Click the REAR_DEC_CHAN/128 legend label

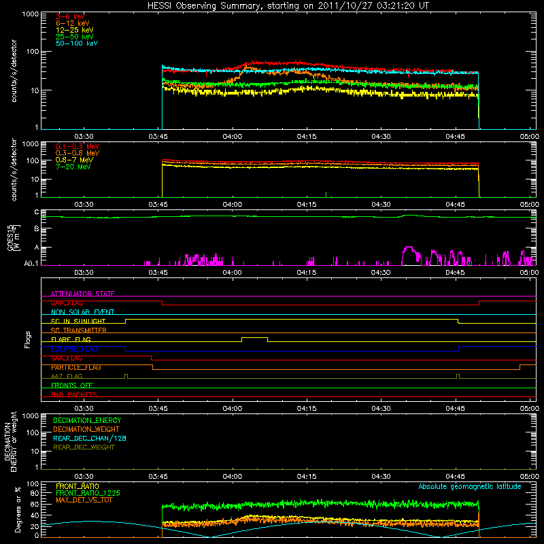pyautogui.click(x=90, y=438)
